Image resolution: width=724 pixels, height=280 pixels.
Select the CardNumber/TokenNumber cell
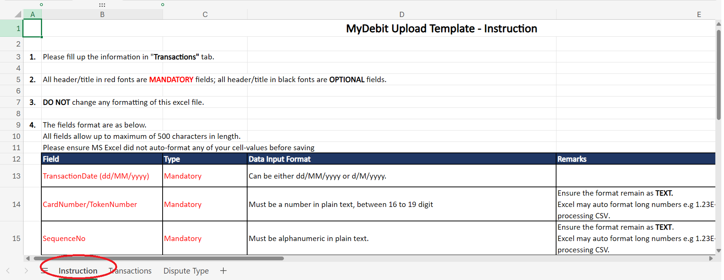coord(102,204)
